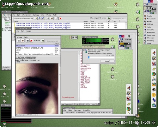Open NewsReader Online menu in top menu bar

click(x=49, y=15)
